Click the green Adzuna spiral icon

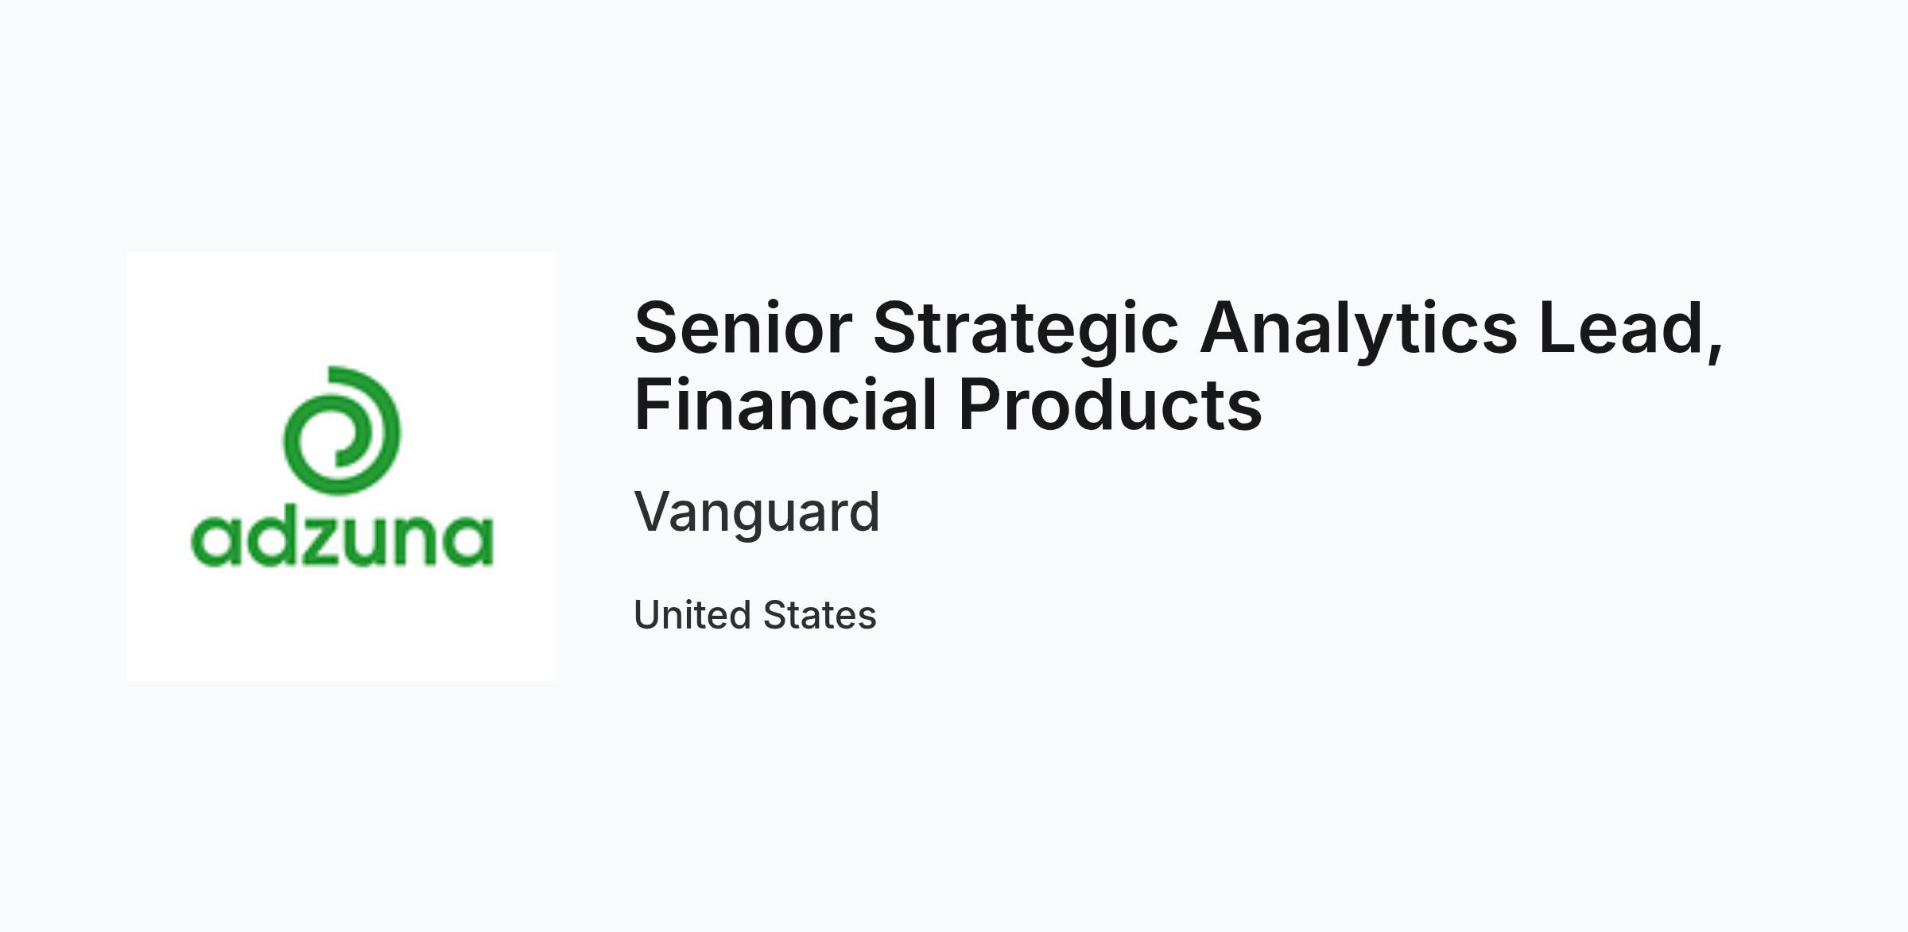tap(342, 430)
